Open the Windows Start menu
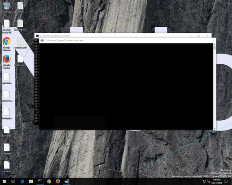The width and height of the screenshot is (232, 185). click(x=4, y=181)
